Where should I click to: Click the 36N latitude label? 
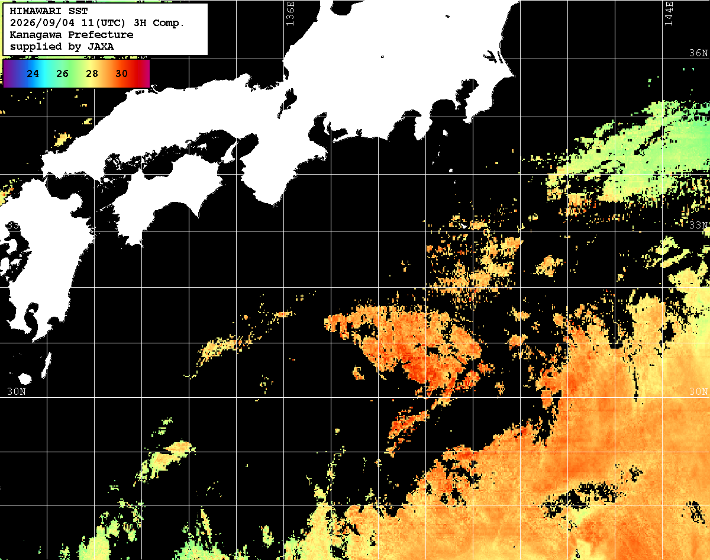pyautogui.click(x=699, y=53)
